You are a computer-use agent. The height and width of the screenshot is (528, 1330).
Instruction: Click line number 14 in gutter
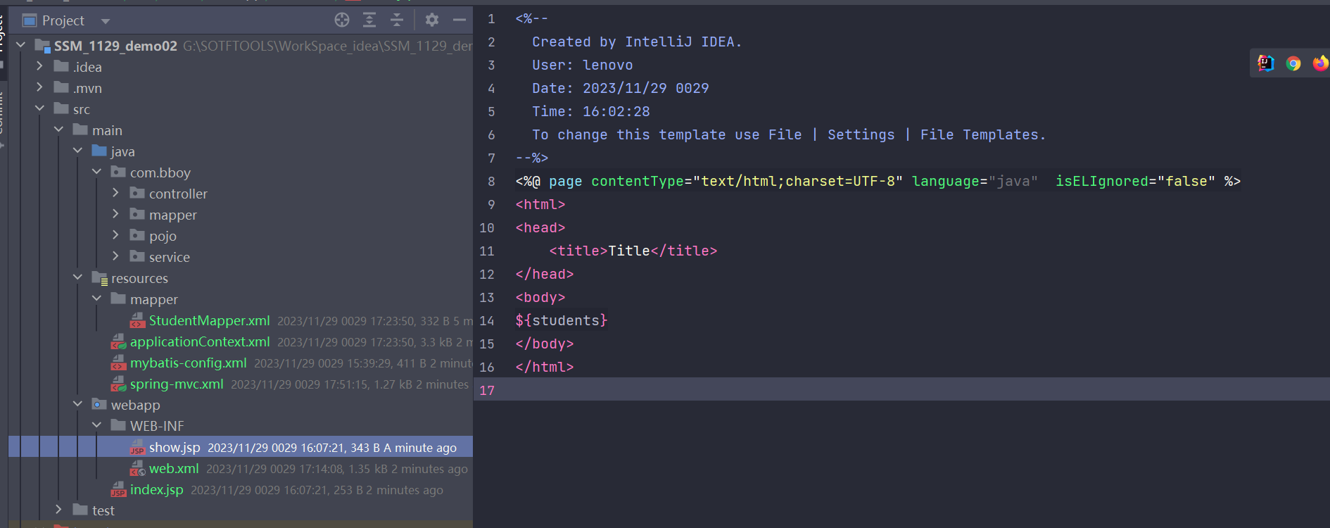coord(487,320)
